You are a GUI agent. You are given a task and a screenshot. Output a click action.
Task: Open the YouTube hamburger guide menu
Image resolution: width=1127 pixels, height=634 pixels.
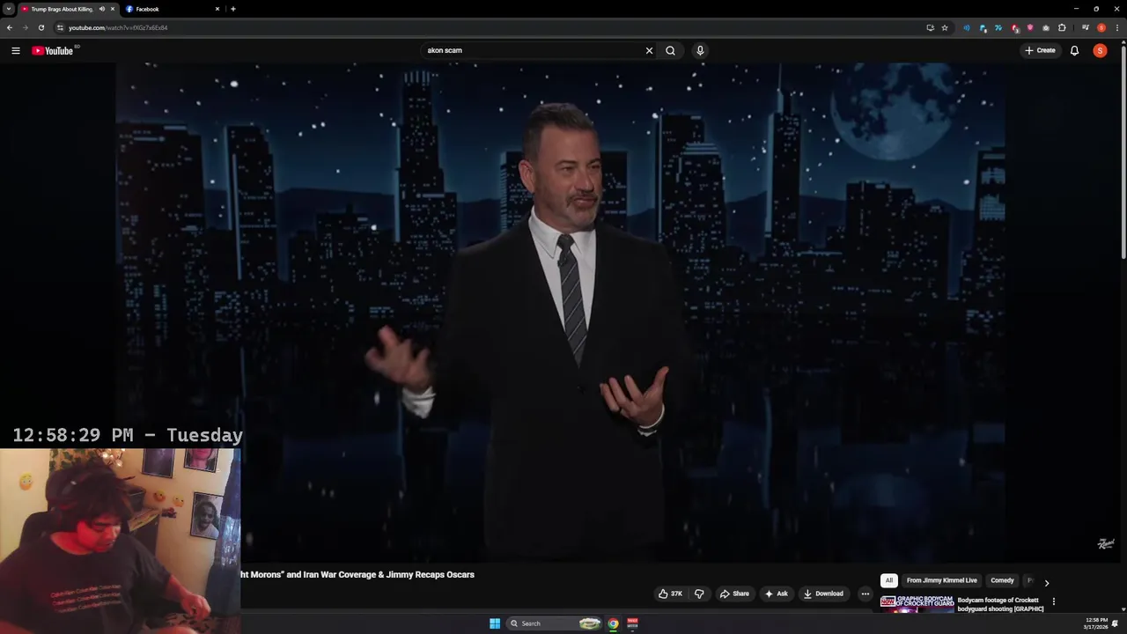[x=15, y=50]
